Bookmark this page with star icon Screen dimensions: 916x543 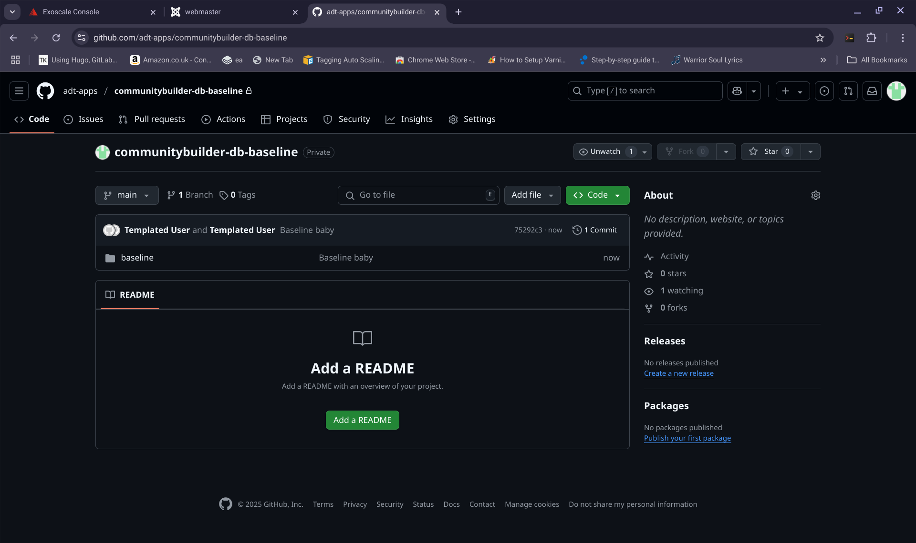click(820, 38)
